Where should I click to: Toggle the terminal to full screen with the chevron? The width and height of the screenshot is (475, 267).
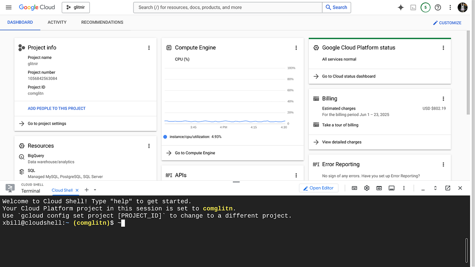coord(435,188)
